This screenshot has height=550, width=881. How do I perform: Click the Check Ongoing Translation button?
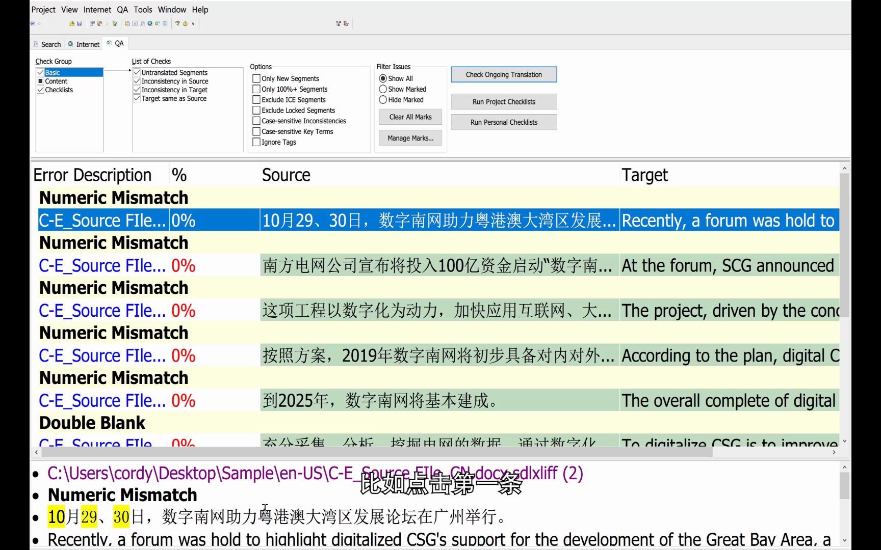coord(503,74)
